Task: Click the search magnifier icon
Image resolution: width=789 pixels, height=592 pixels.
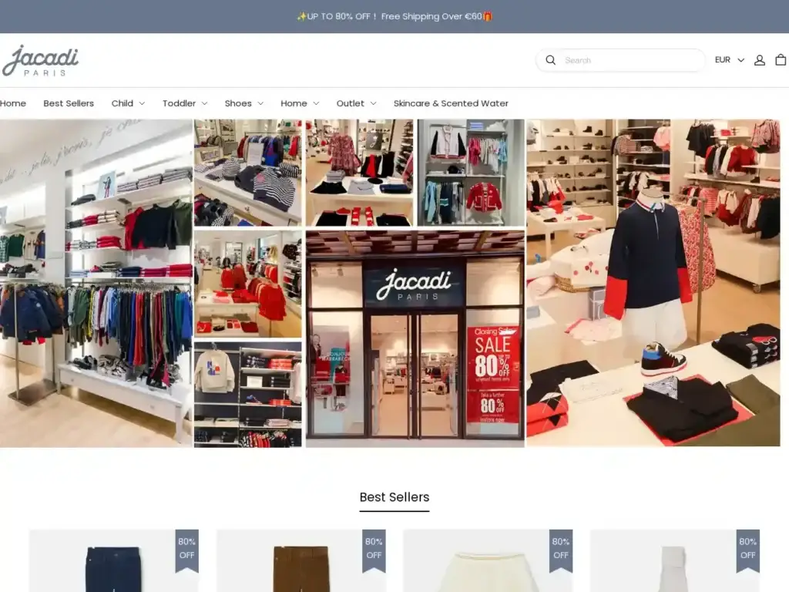Action: (550, 59)
